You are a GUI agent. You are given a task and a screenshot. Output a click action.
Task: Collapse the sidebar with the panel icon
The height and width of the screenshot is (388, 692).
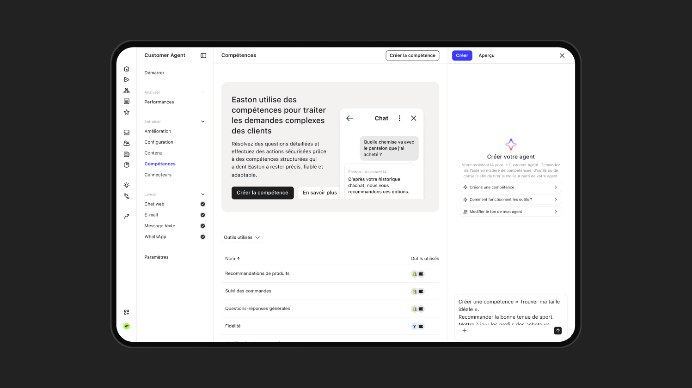click(x=203, y=55)
